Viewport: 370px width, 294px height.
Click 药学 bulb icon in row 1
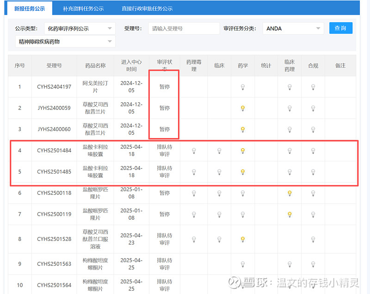coord(243,87)
